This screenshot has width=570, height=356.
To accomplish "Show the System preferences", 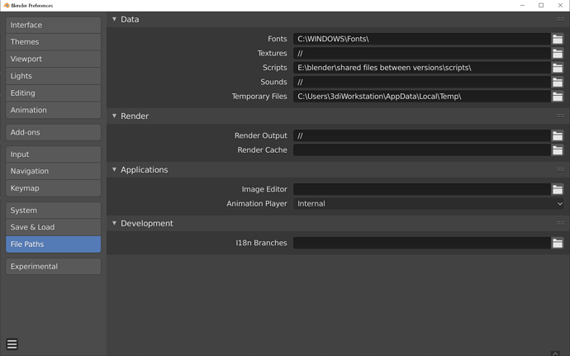I will pyautogui.click(x=54, y=210).
